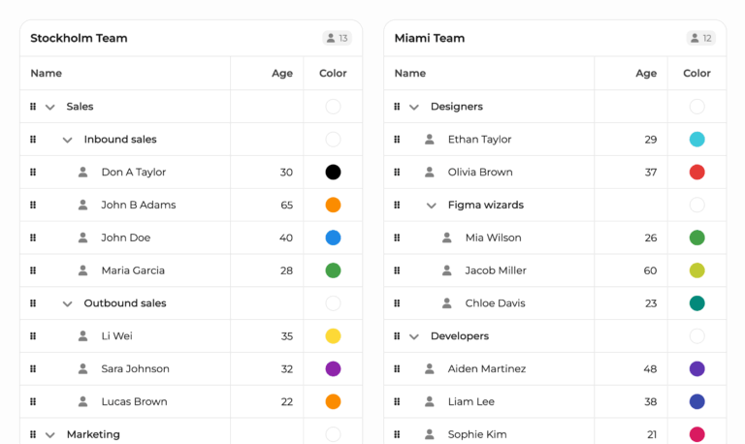Screen dimensions: 745x444
Task: Click the Name column header in Miami Team
Action: tap(410, 73)
